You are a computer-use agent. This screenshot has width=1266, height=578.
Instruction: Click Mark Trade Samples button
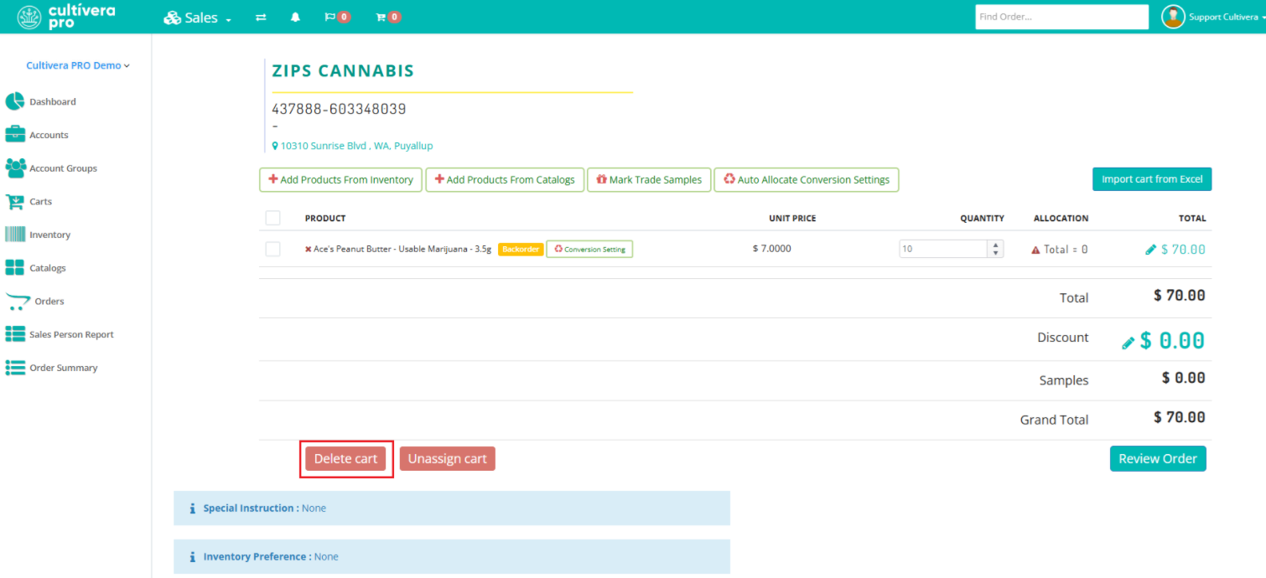pos(649,180)
